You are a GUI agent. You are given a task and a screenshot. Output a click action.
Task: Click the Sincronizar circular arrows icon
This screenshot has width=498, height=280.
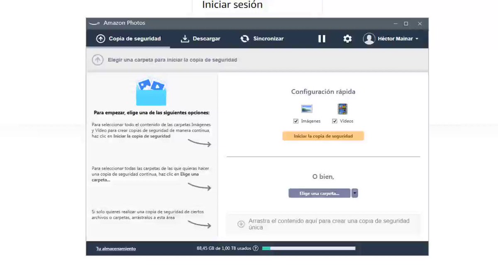click(245, 39)
